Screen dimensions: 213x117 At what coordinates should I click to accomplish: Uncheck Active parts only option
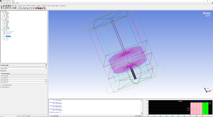tap(1, 87)
